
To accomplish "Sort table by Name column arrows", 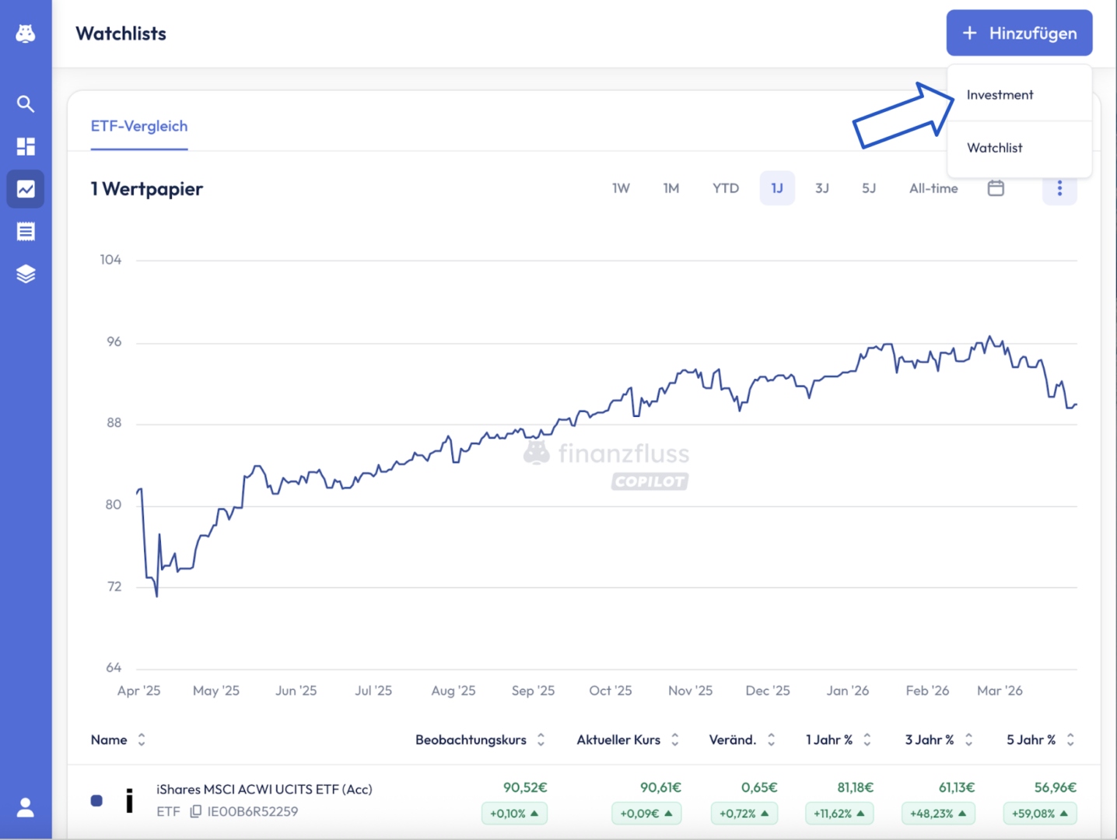I will (x=142, y=740).
